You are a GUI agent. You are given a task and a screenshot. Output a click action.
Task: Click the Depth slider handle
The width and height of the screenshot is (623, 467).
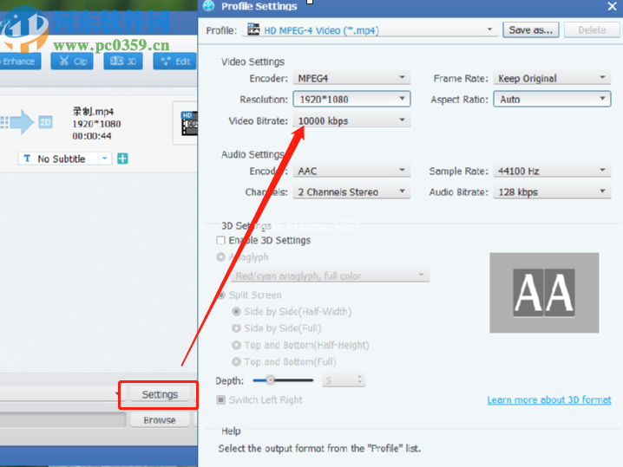(x=271, y=379)
